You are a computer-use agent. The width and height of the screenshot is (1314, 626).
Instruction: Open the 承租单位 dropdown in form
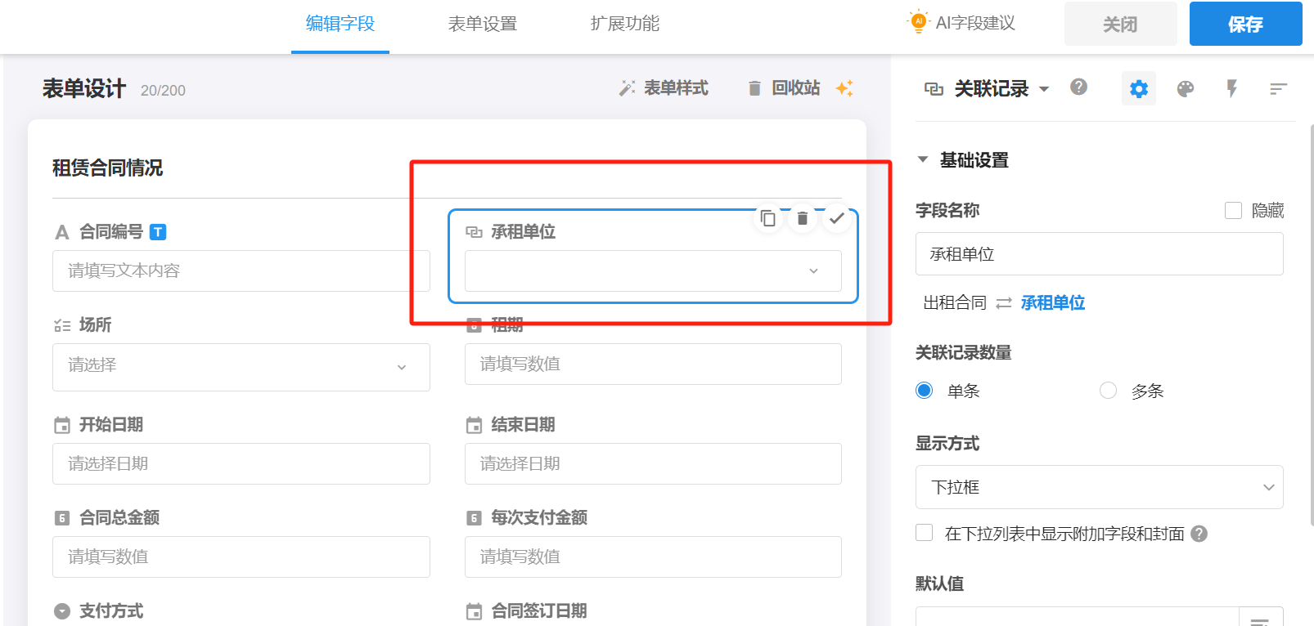pos(653,271)
